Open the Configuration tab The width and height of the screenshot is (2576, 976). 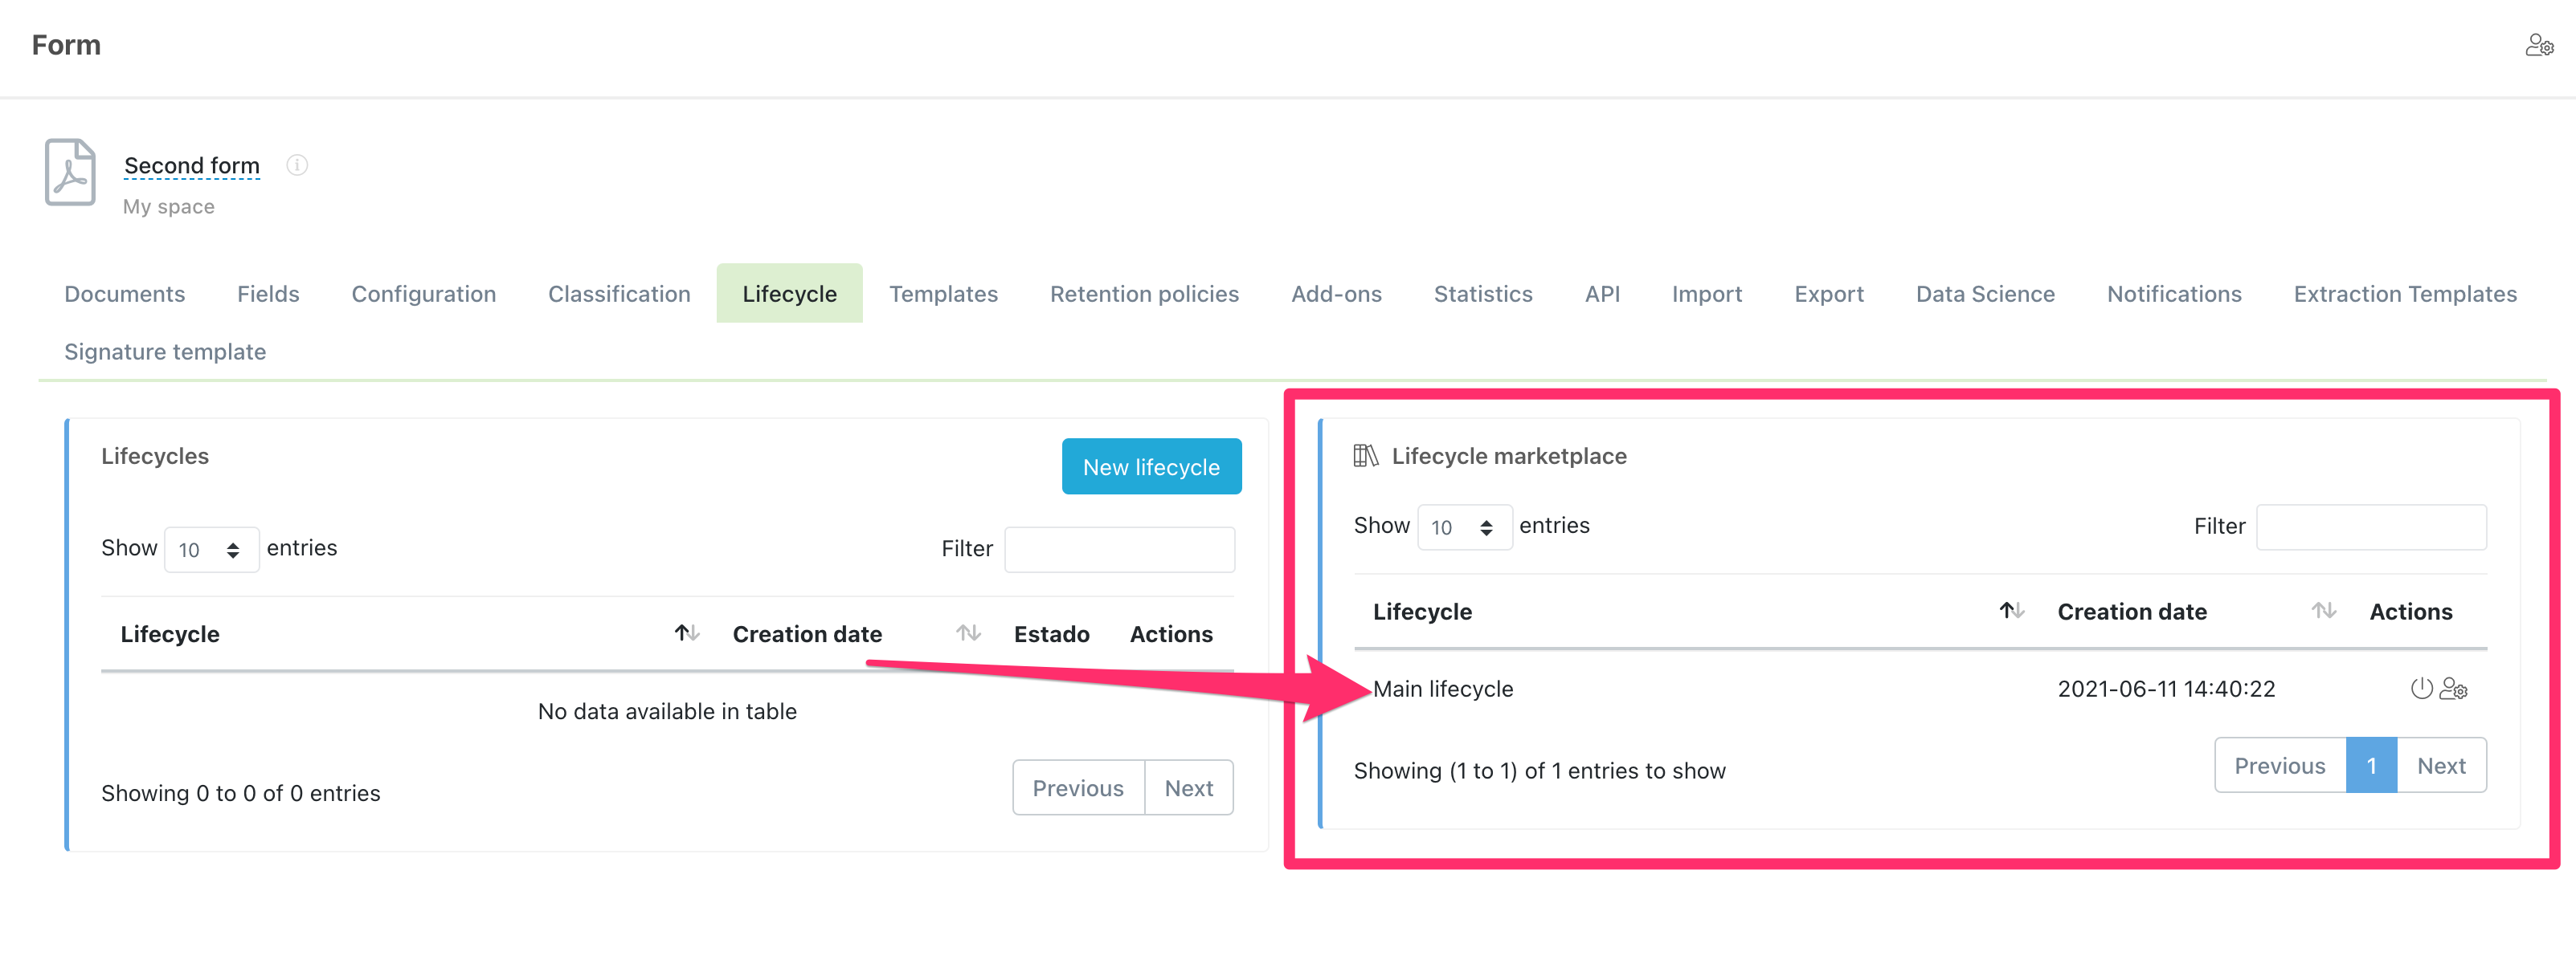point(424,294)
